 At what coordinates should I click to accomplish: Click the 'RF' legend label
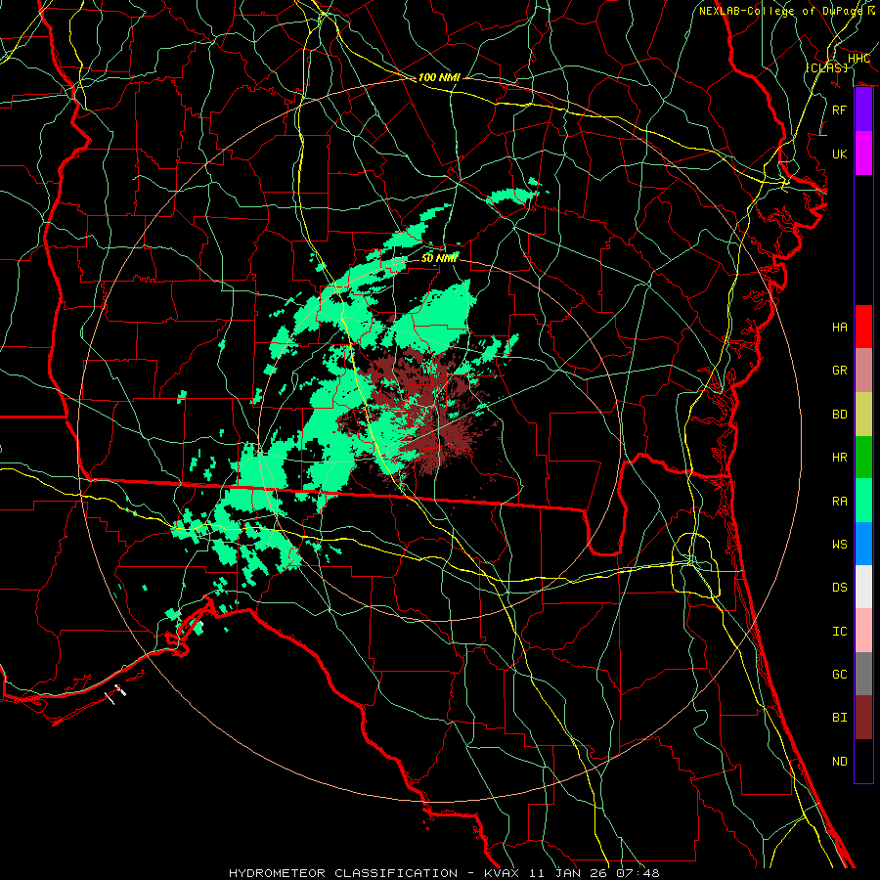pos(840,110)
